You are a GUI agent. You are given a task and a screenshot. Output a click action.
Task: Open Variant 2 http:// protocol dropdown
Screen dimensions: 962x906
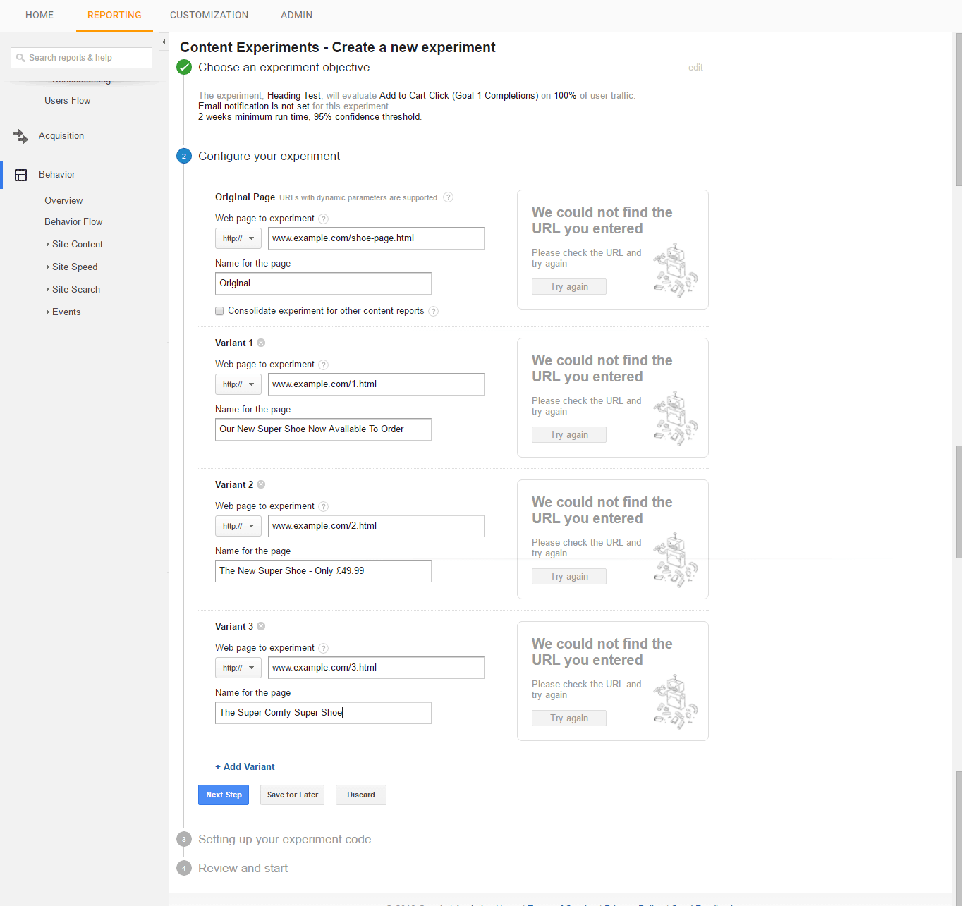click(x=238, y=526)
